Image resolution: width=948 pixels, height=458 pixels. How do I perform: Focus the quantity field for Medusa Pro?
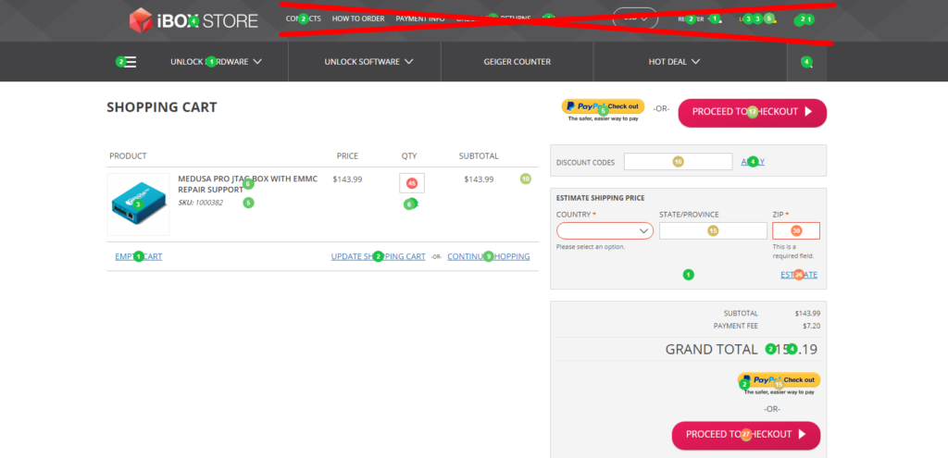point(412,183)
